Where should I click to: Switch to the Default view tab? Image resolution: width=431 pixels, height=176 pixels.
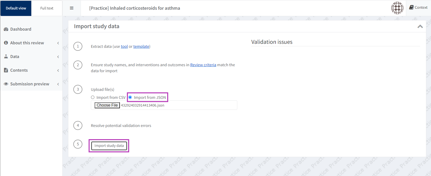pyautogui.click(x=16, y=8)
